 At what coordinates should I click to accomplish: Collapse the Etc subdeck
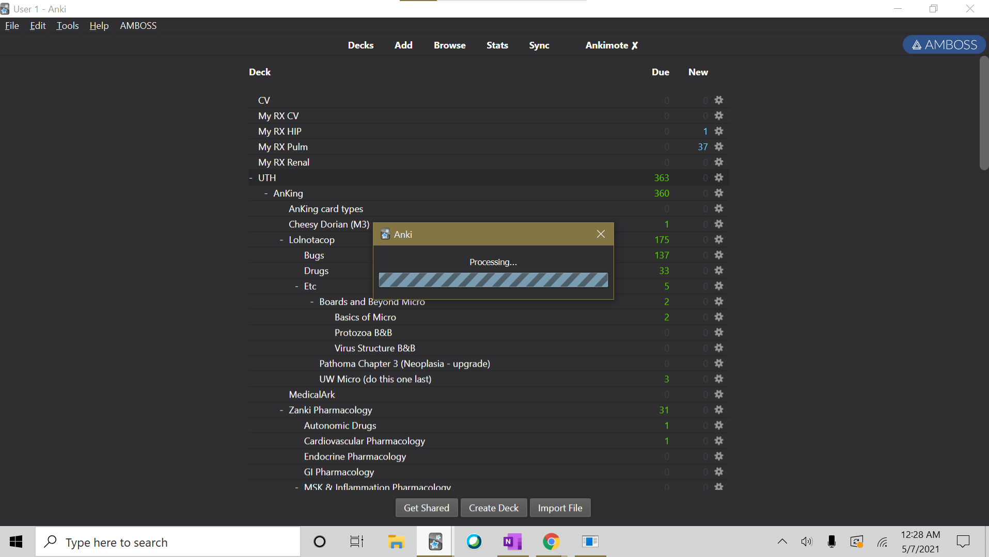(x=297, y=286)
